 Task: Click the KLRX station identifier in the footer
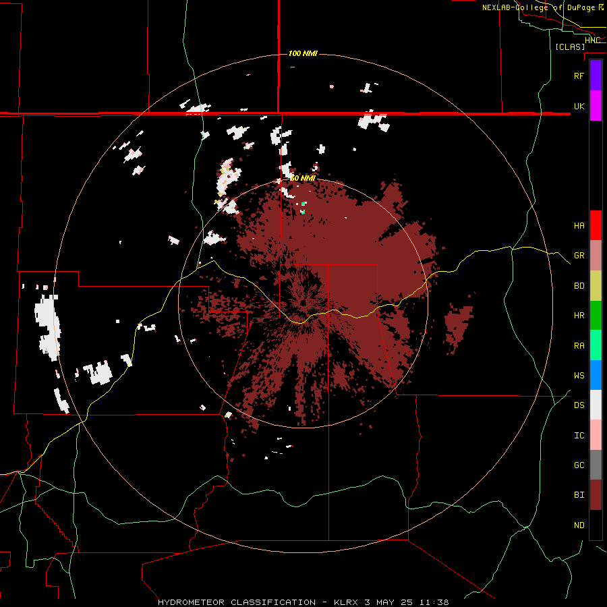coord(347,602)
